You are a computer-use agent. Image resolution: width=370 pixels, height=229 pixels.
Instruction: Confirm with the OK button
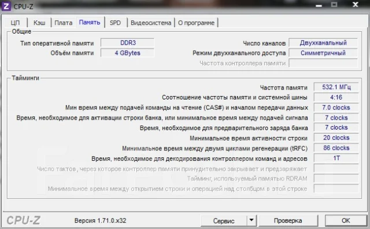346,220
